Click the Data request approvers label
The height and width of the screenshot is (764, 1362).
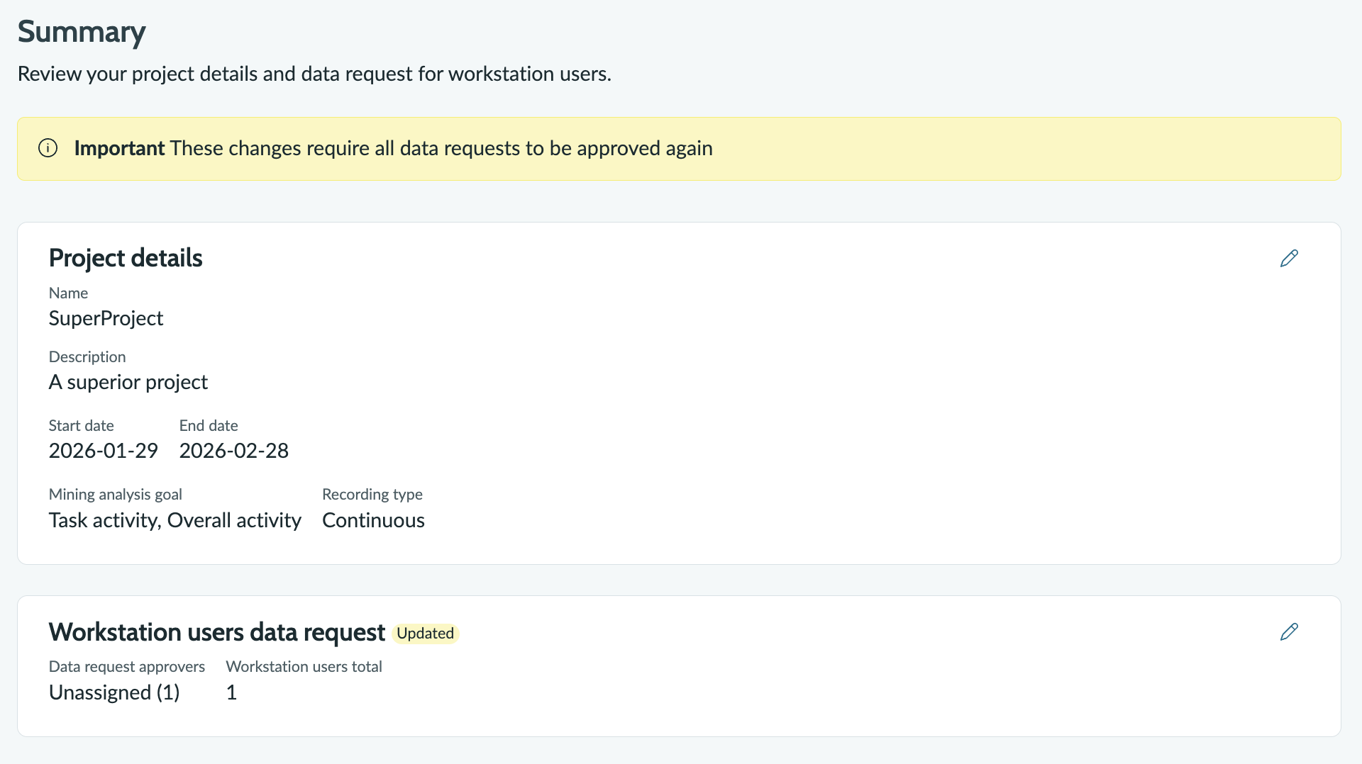pos(127,666)
